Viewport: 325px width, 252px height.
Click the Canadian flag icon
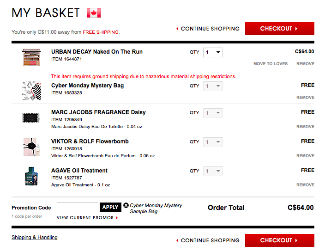pyautogui.click(x=94, y=13)
